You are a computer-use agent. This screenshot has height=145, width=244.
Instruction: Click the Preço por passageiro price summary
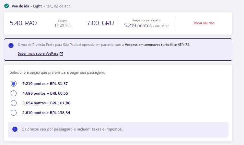146,23
